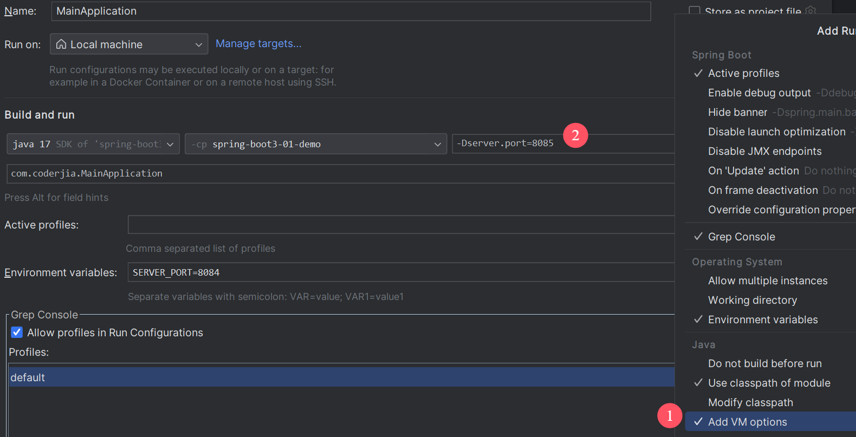856x437 pixels.
Task: Click the home icon beside Local machine
Action: (x=61, y=44)
